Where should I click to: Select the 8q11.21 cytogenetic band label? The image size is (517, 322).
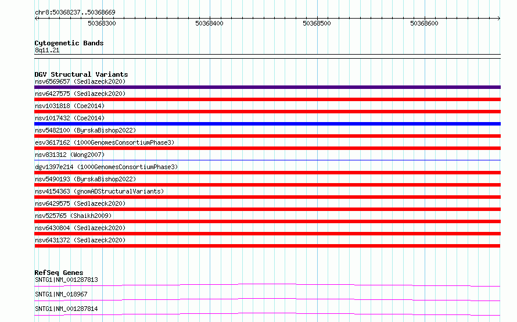[x=47, y=50]
